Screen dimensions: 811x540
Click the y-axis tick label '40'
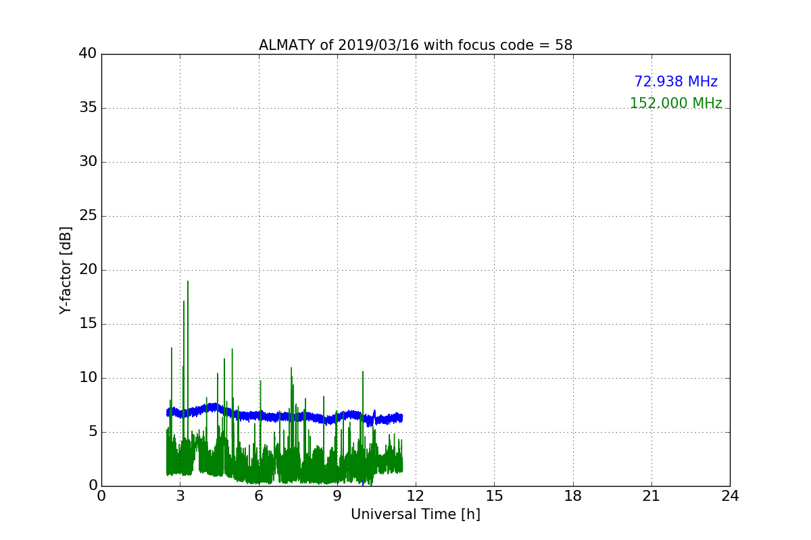tap(88, 54)
